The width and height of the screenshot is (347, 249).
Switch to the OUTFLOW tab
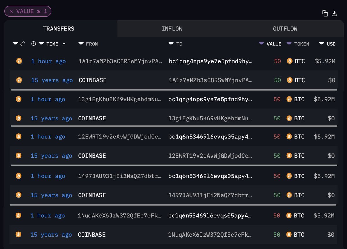pyautogui.click(x=285, y=28)
